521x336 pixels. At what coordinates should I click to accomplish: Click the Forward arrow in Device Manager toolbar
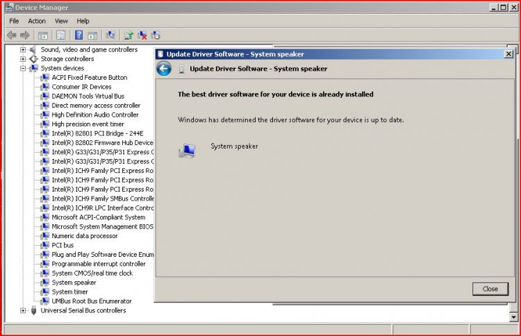25,35
